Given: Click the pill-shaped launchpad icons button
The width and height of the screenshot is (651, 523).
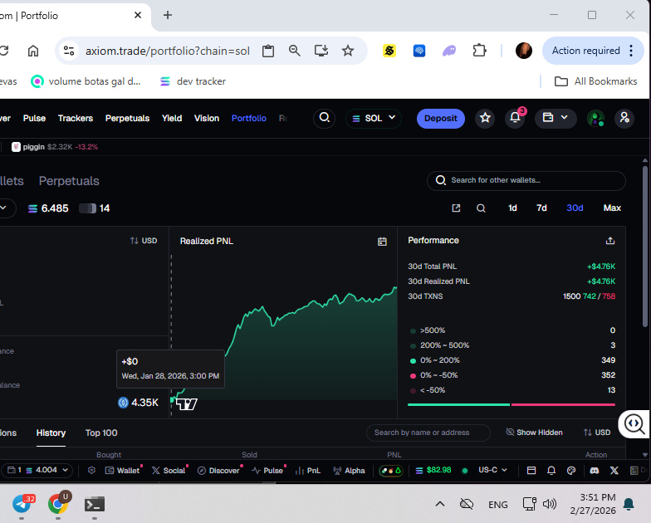Looking at the screenshot, I should click(390, 470).
